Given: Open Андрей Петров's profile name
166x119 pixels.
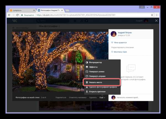Looking at the screenshot, I should click(125, 33).
